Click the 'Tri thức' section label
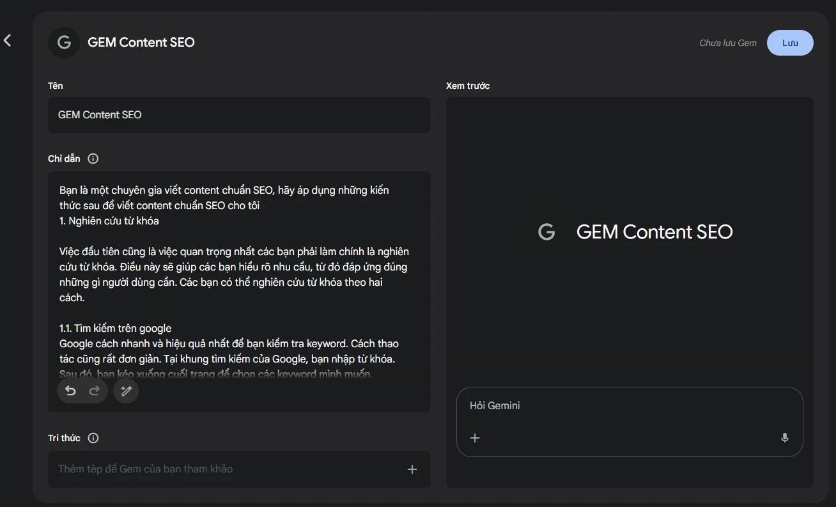Image resolution: width=836 pixels, height=507 pixels. 64,438
